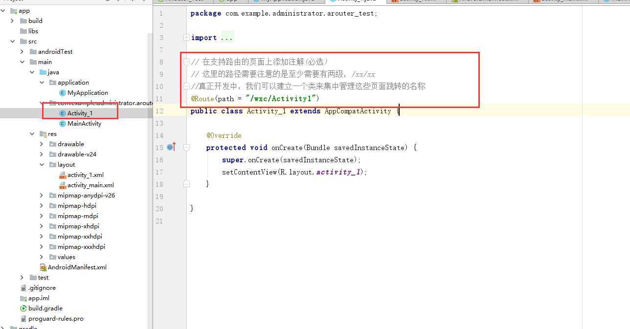Click the res resources folder icon
This screenshot has height=329, width=630.
click(x=43, y=134)
